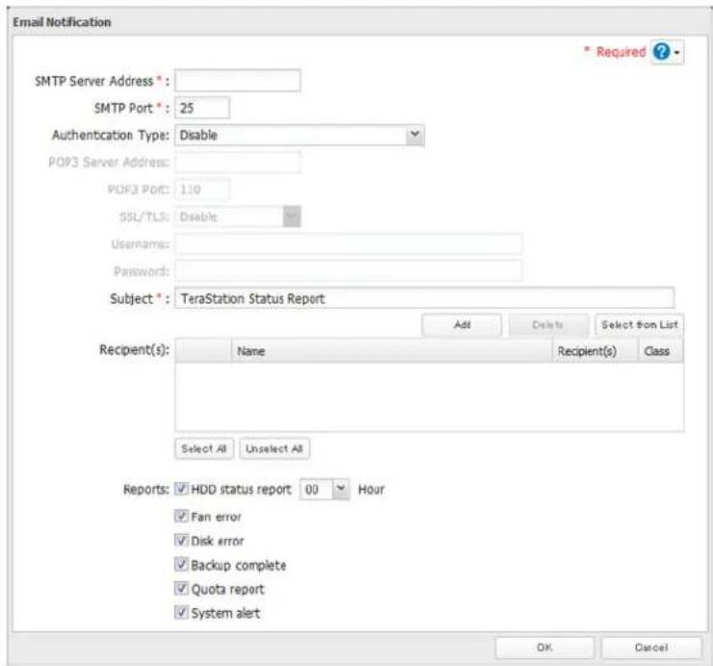713x666 pixels.
Task: Click the Unselect All button
Action: coord(275,448)
